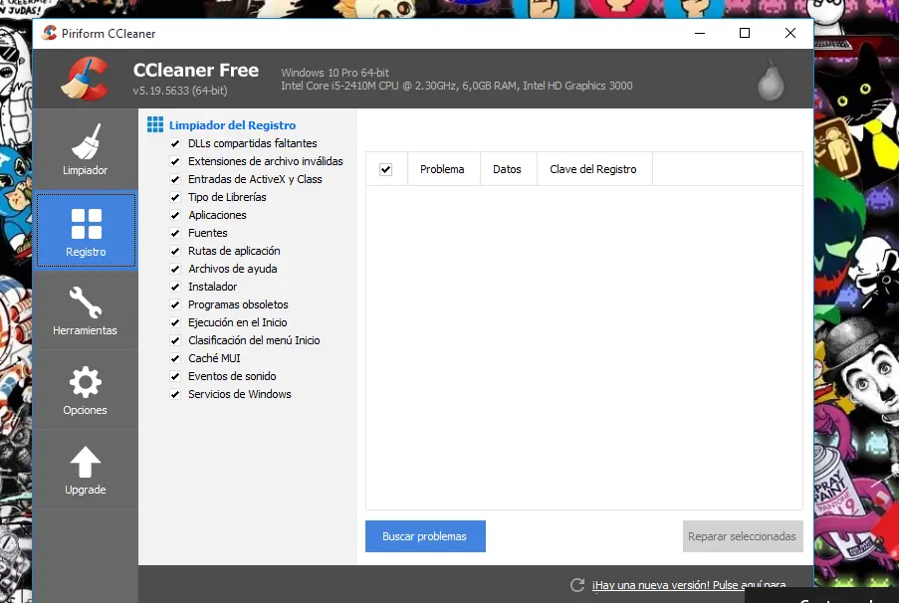Uncheck Programas obsoletos
The height and width of the screenshot is (603, 899).
coord(176,304)
